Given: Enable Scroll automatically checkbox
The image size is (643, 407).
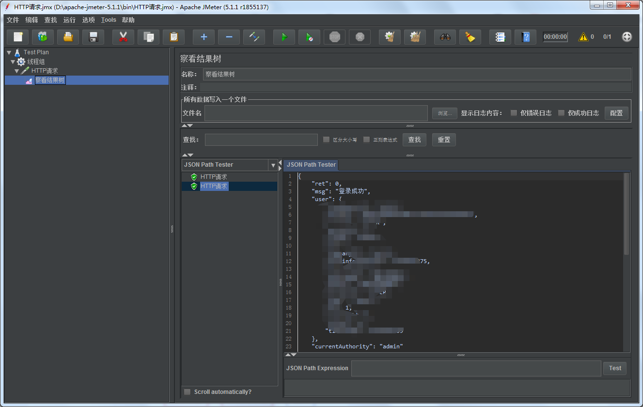Looking at the screenshot, I should pyautogui.click(x=187, y=391).
